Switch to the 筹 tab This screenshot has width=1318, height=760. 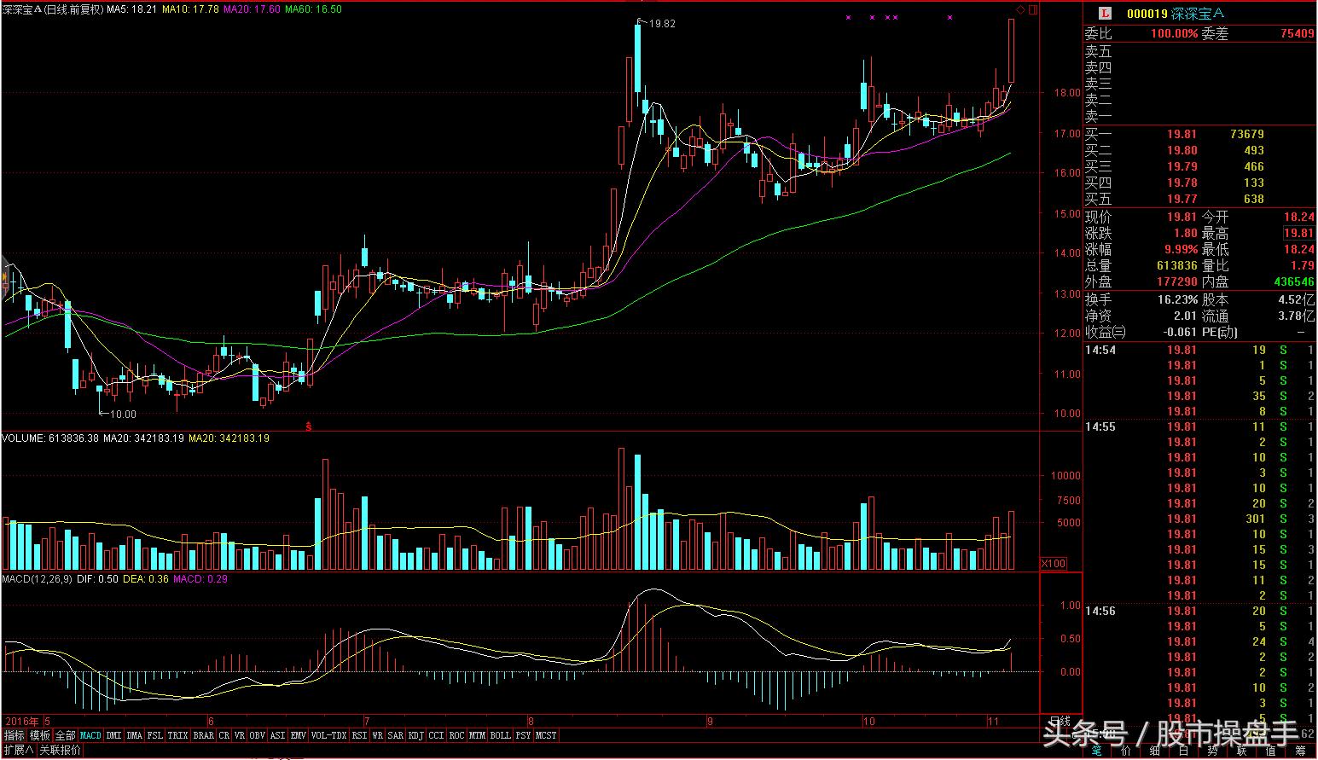1301,751
